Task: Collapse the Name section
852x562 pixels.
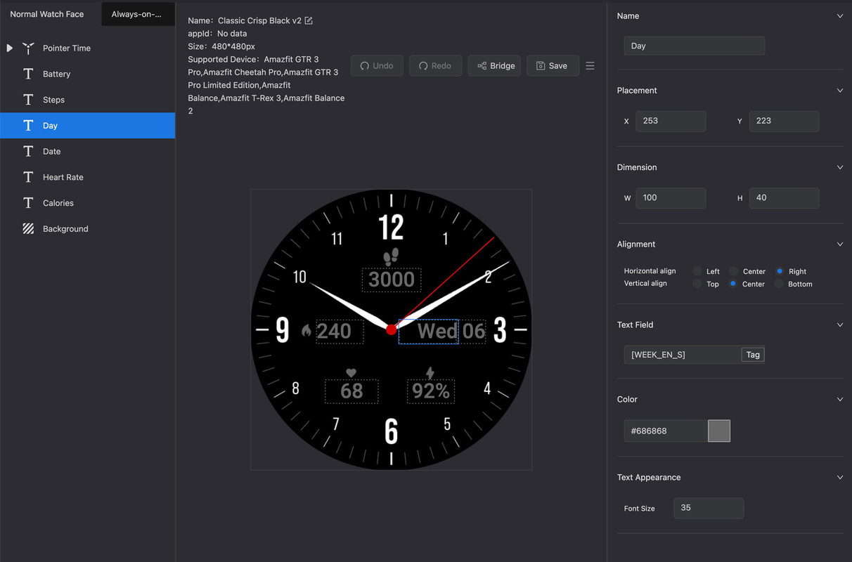Action: [839, 16]
